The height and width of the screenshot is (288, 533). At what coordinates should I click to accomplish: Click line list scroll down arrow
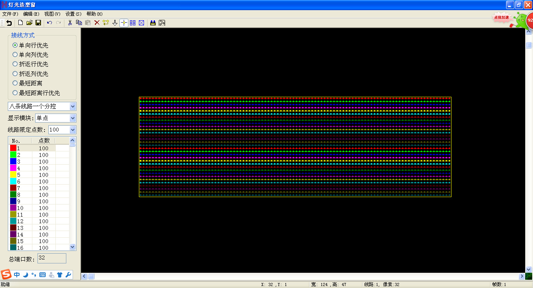[72, 247]
